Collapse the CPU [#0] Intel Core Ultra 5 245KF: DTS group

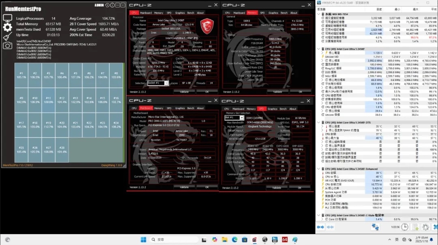(319, 122)
